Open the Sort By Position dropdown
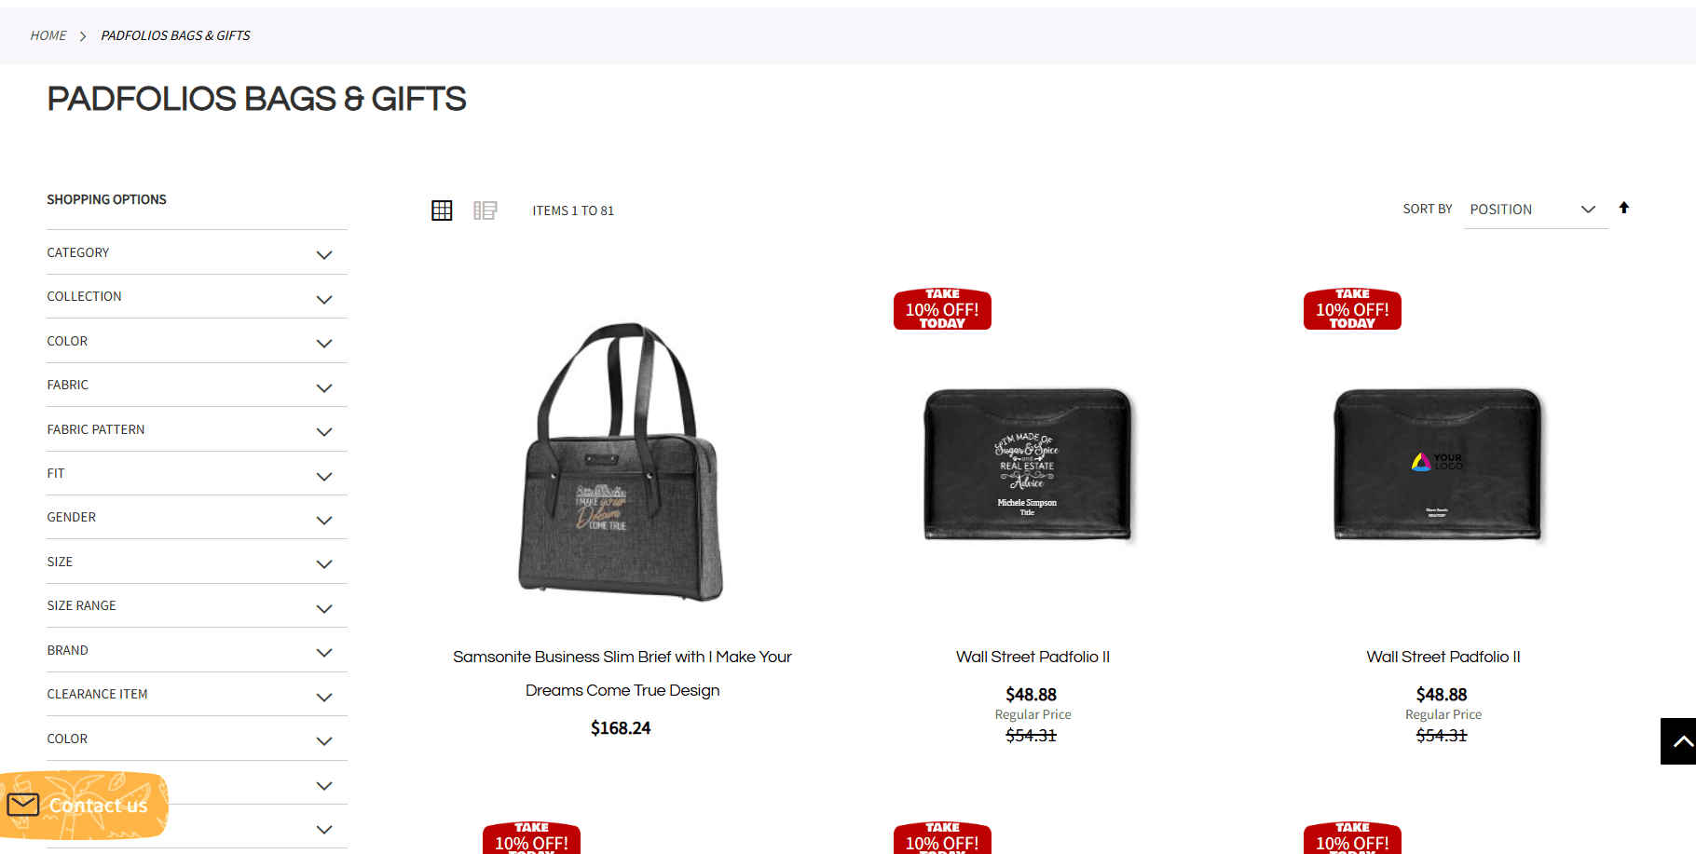This screenshot has width=1696, height=854. coord(1535,210)
